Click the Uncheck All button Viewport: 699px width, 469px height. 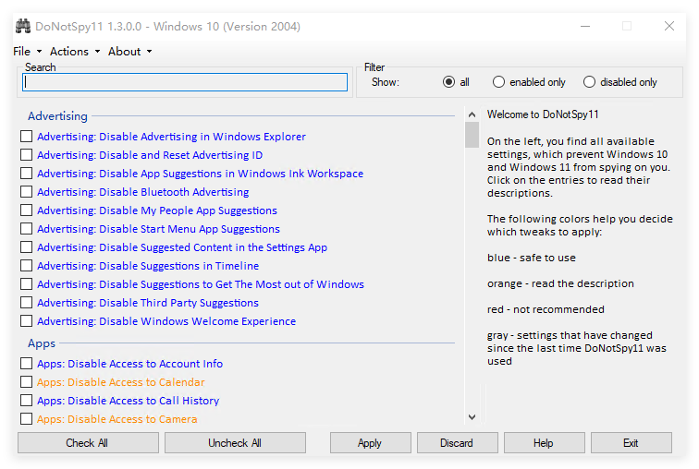(x=235, y=443)
